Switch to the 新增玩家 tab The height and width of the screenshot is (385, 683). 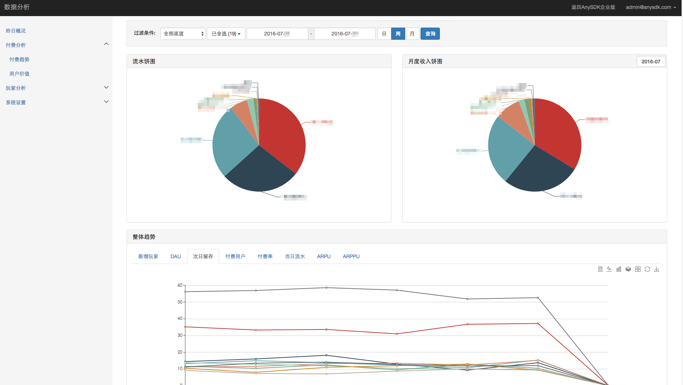coord(148,256)
